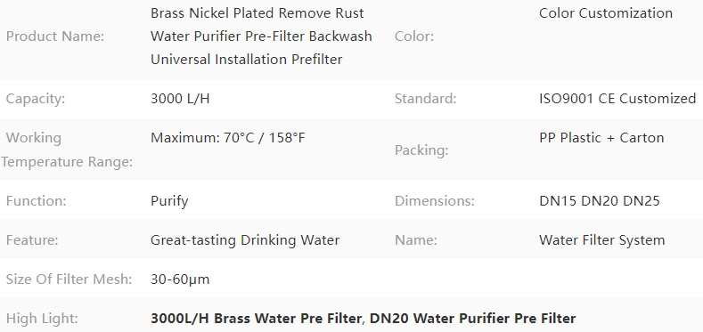Select the Function label
Image resolution: width=703 pixels, height=332 pixels.
coord(36,201)
